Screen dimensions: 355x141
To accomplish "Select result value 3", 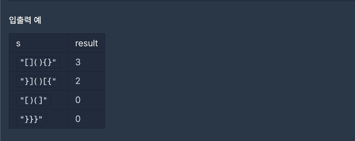I will click(78, 62).
